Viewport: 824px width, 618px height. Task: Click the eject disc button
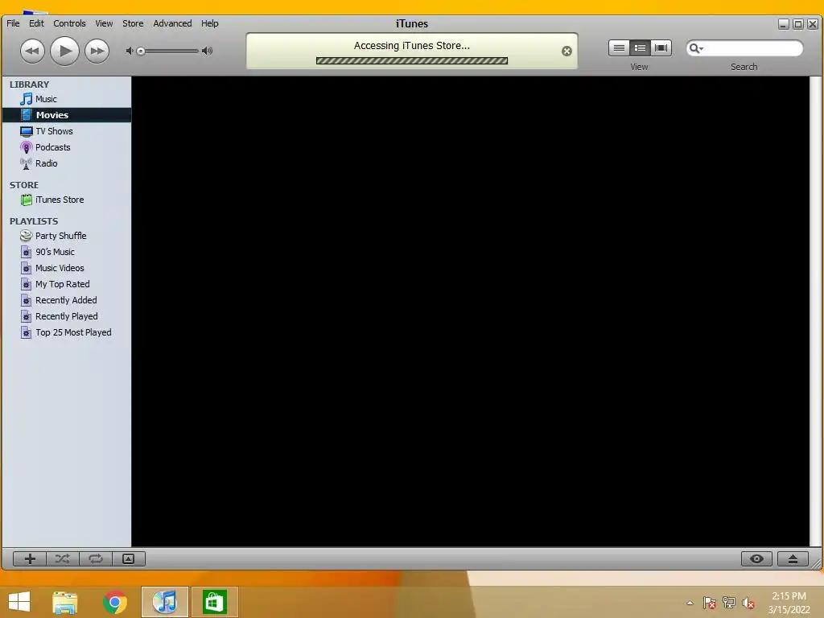point(793,558)
